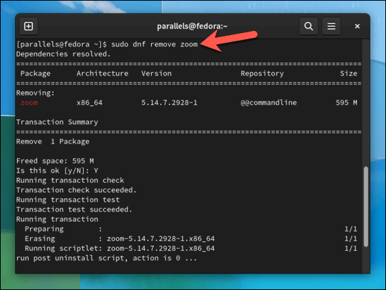Click the '1/1' counter on Preparing row
Viewport: 386px width, 290px height.
click(351, 229)
